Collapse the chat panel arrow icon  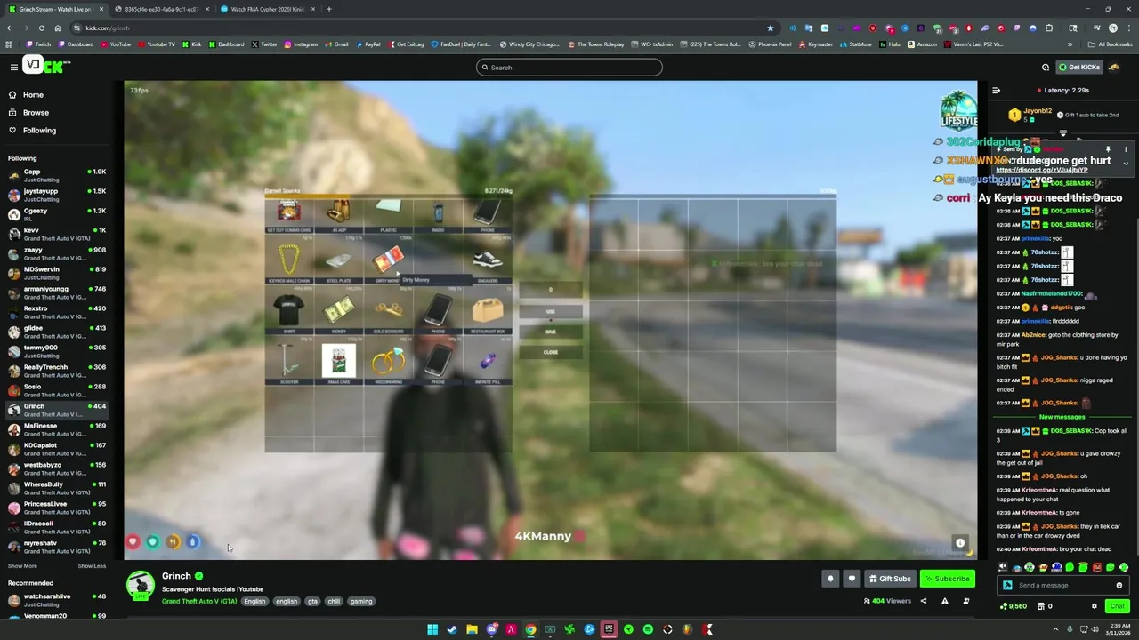tap(996, 91)
